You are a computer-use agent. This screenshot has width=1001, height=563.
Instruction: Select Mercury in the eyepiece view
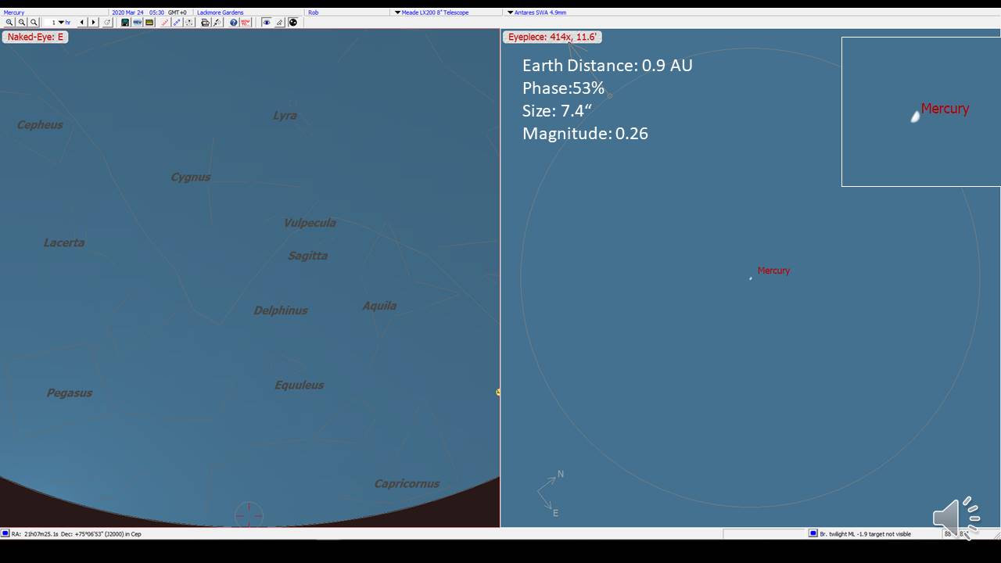pos(751,278)
